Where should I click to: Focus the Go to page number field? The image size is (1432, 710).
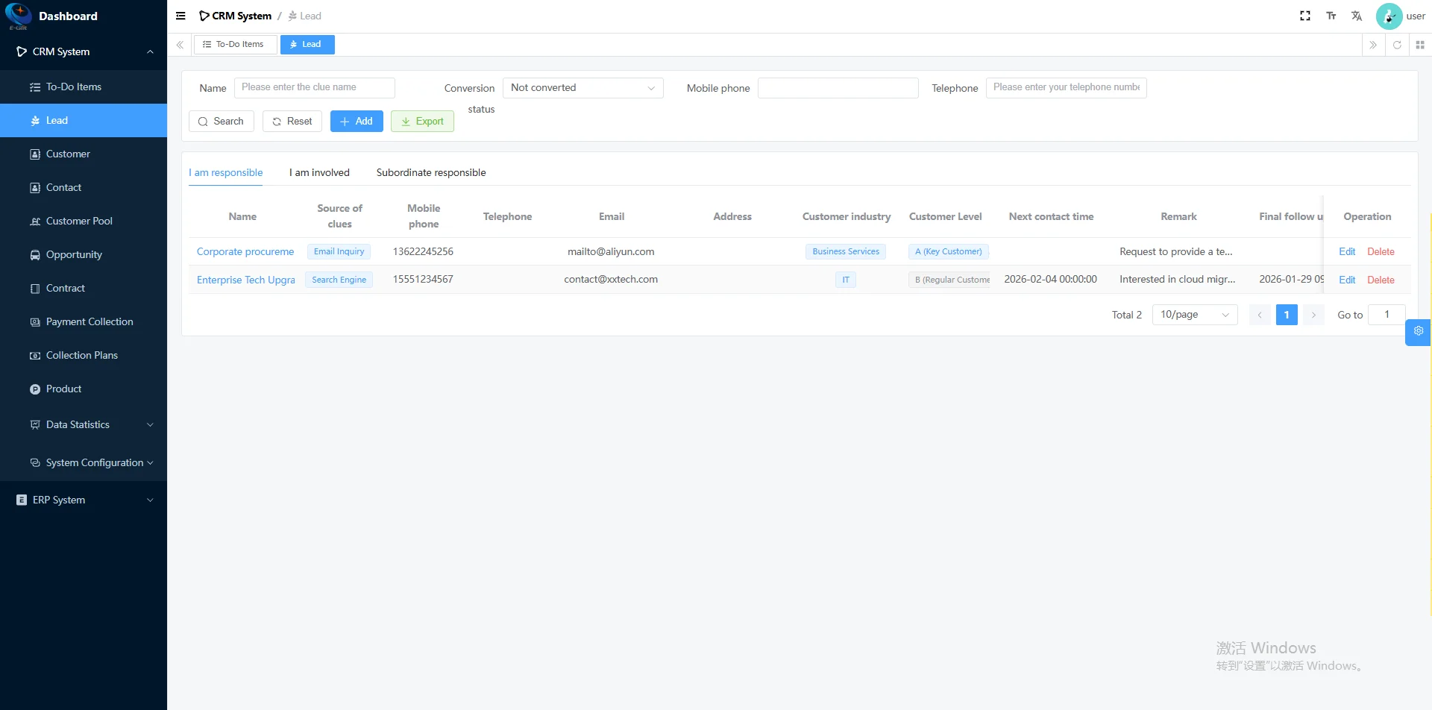coord(1387,315)
